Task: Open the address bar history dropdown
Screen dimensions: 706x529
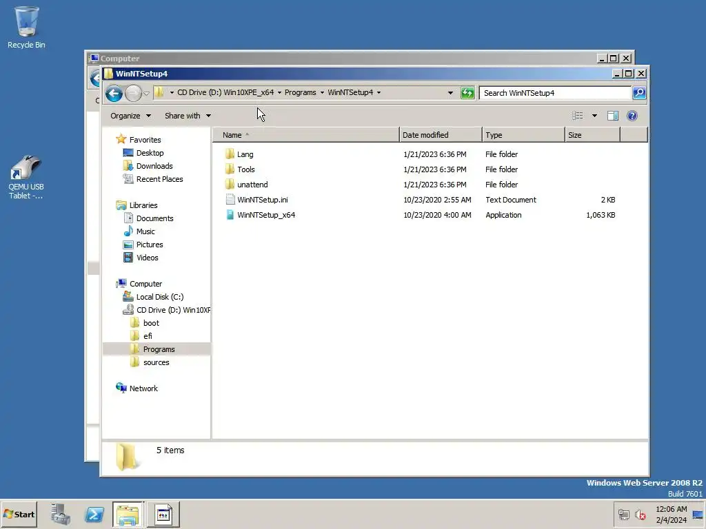Action: pyautogui.click(x=450, y=93)
